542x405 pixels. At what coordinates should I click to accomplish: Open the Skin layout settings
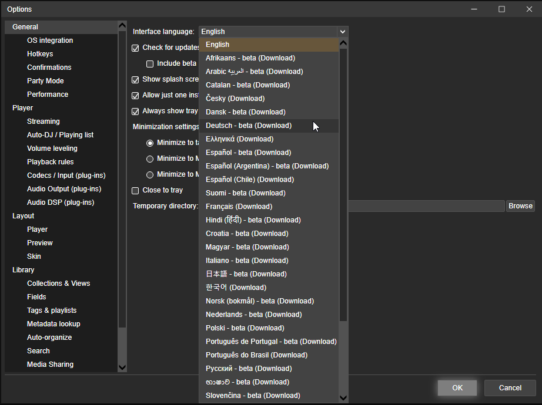pos(34,256)
